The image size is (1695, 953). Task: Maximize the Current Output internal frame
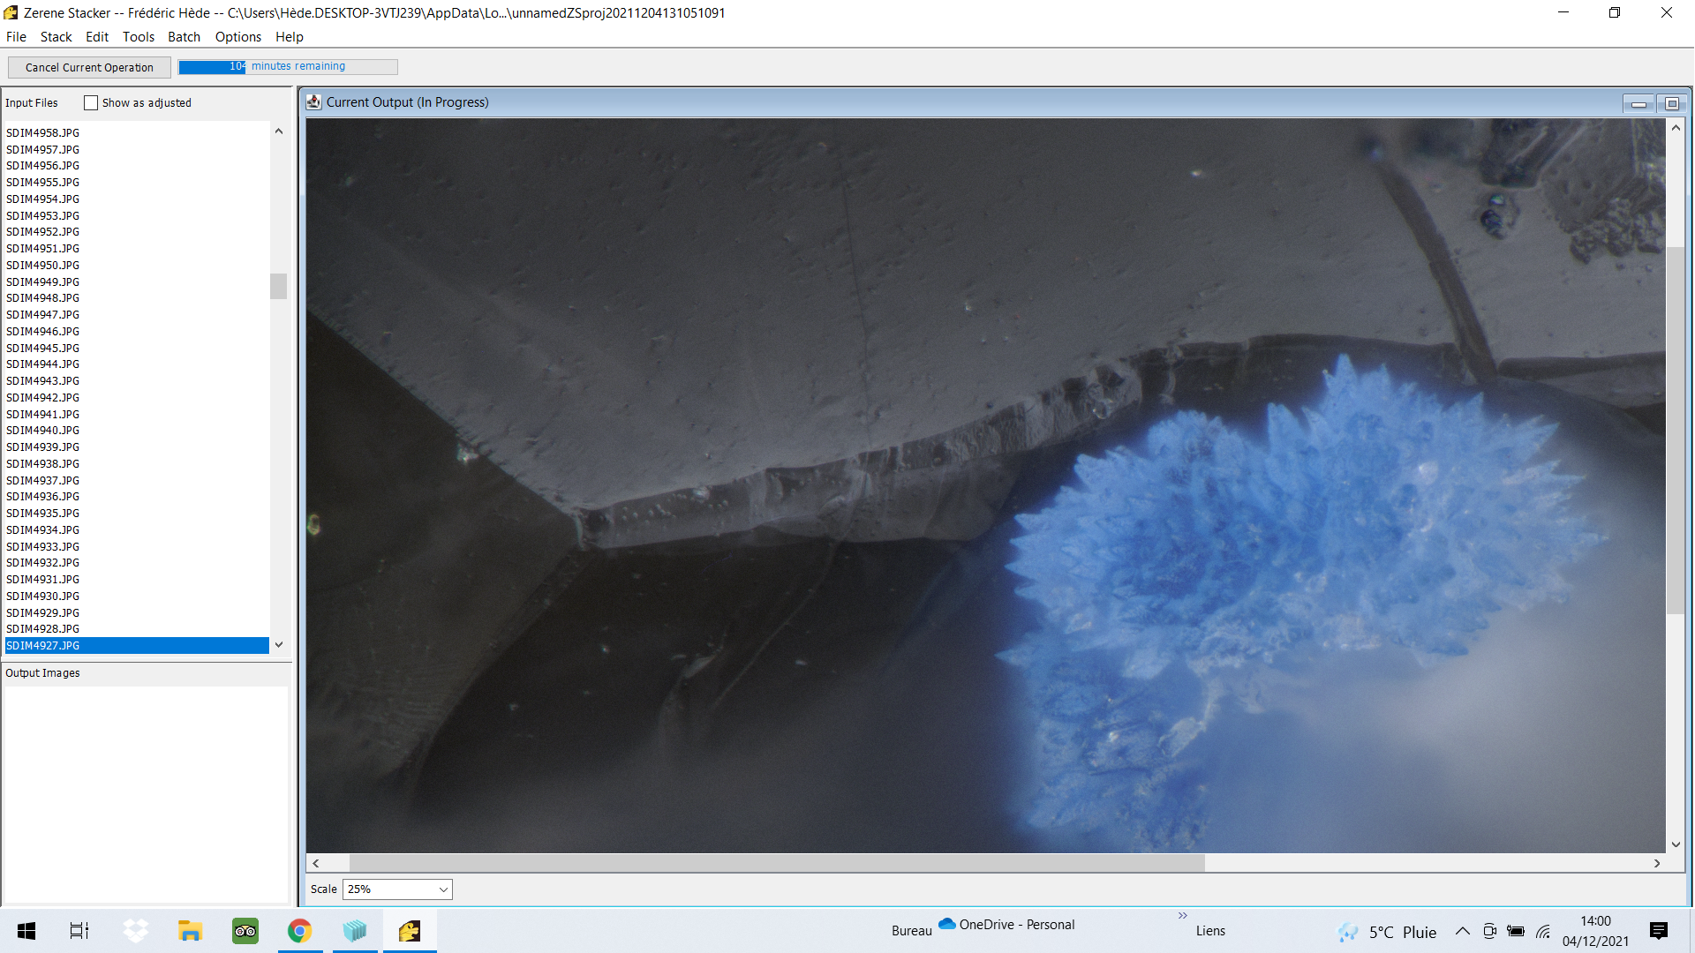(1671, 104)
